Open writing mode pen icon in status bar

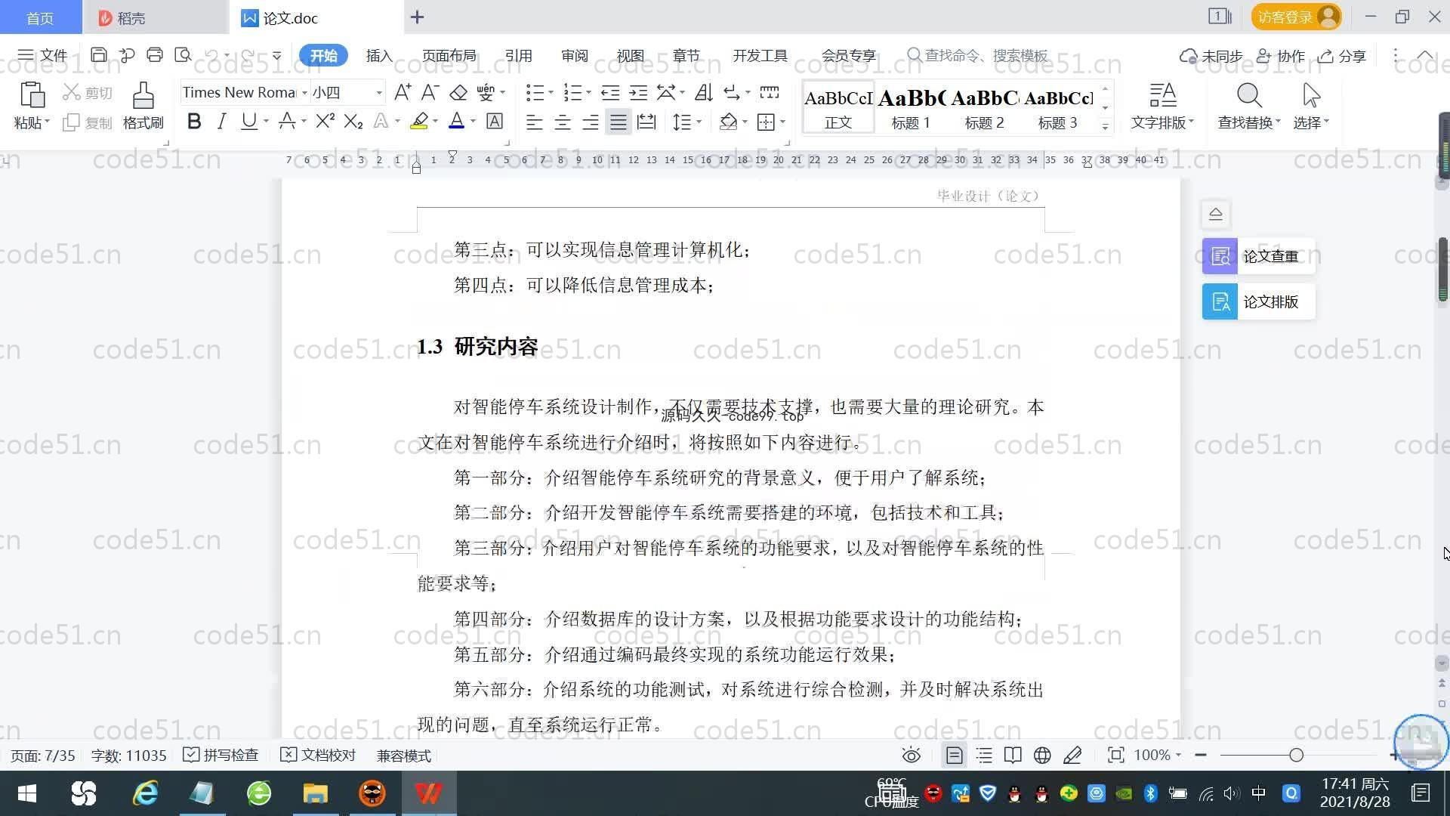tap(1072, 755)
